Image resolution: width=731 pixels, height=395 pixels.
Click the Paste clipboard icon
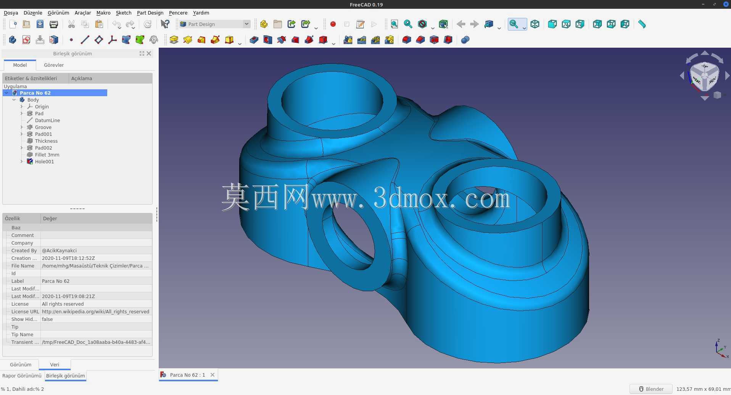tap(99, 24)
